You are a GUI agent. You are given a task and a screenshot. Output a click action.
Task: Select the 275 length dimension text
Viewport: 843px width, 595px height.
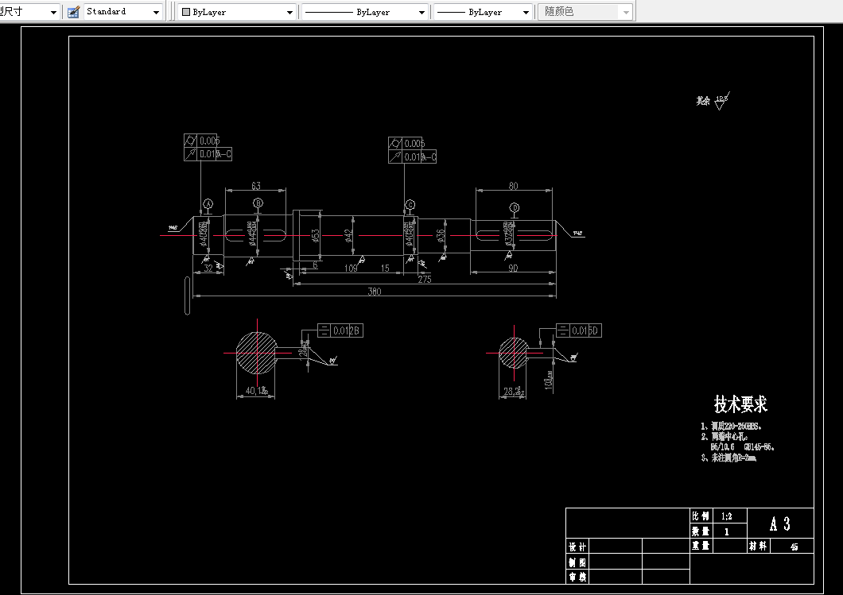[424, 280]
